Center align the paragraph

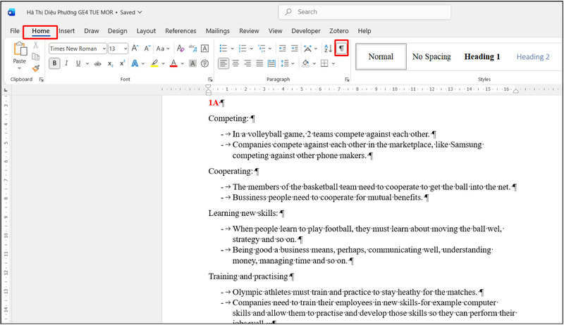236,63
